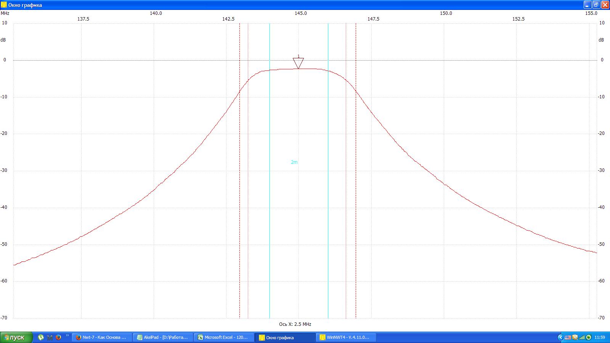This screenshot has height=343, width=610.
Task: Switch to the Nwt-7 Firefox taskbar window
Action: 102,337
